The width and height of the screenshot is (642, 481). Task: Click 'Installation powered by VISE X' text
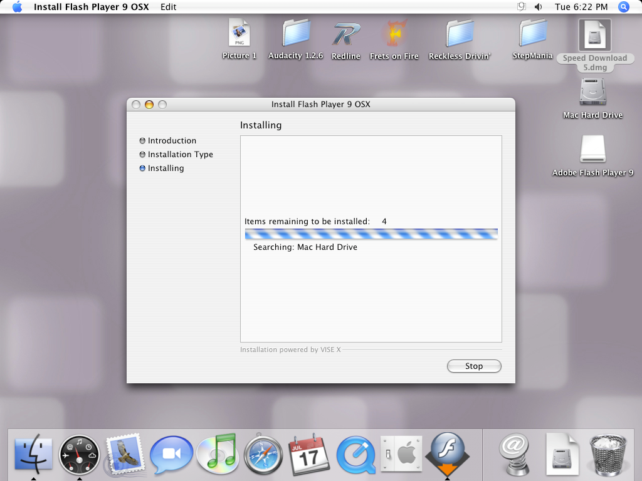click(290, 349)
